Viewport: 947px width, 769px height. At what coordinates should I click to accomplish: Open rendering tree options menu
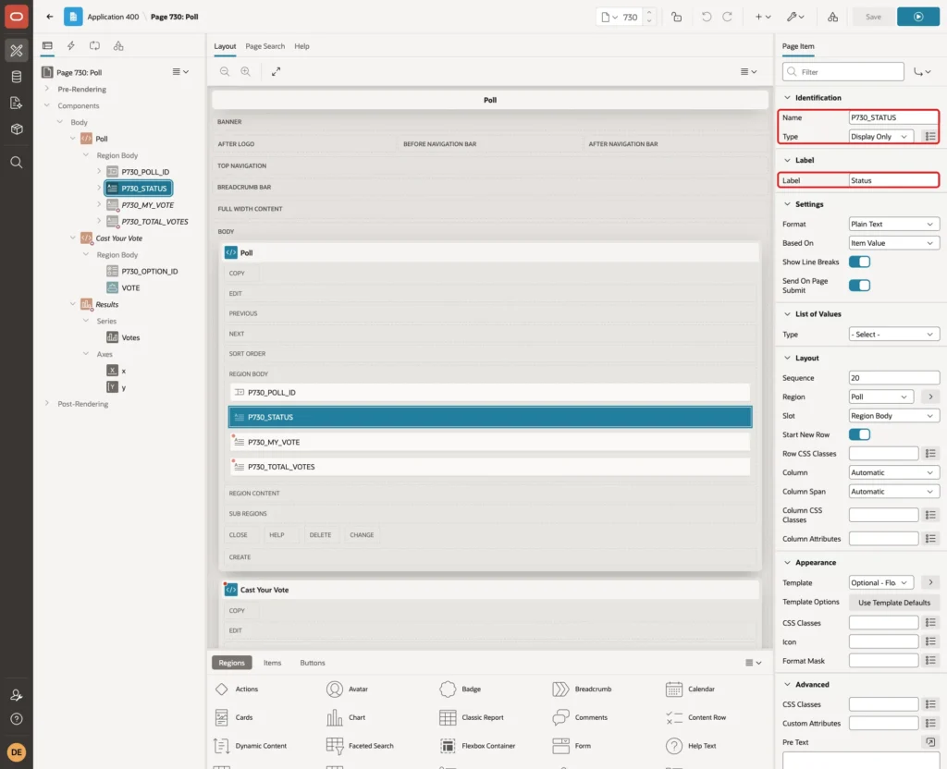tap(180, 72)
